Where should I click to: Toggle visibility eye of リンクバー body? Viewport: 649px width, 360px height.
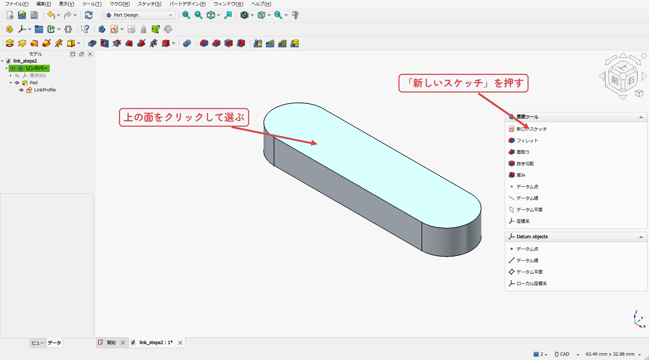tap(13, 68)
